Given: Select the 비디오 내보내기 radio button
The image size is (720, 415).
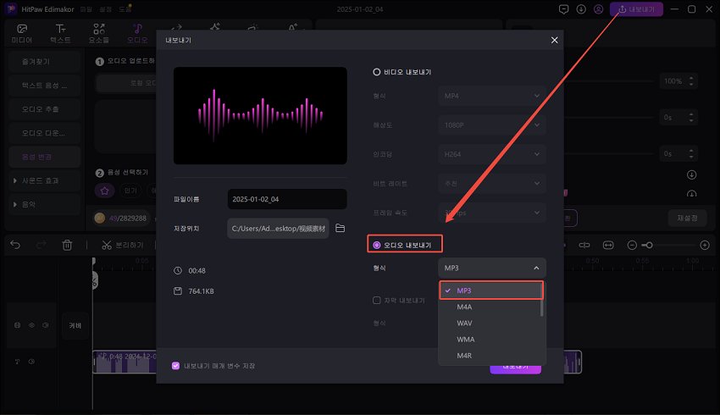Looking at the screenshot, I should (x=377, y=72).
